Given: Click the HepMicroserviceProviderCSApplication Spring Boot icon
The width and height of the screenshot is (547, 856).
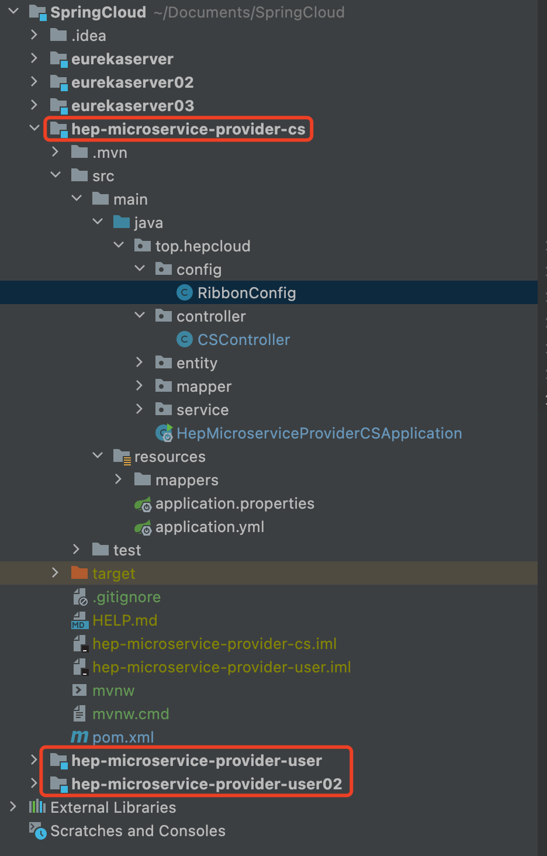Looking at the screenshot, I should [164, 433].
